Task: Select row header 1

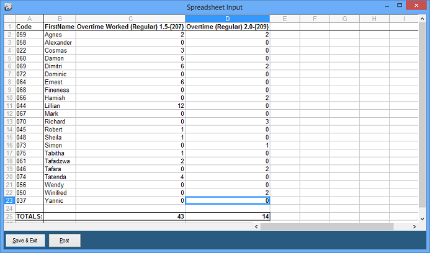Action: pyautogui.click(x=9, y=27)
